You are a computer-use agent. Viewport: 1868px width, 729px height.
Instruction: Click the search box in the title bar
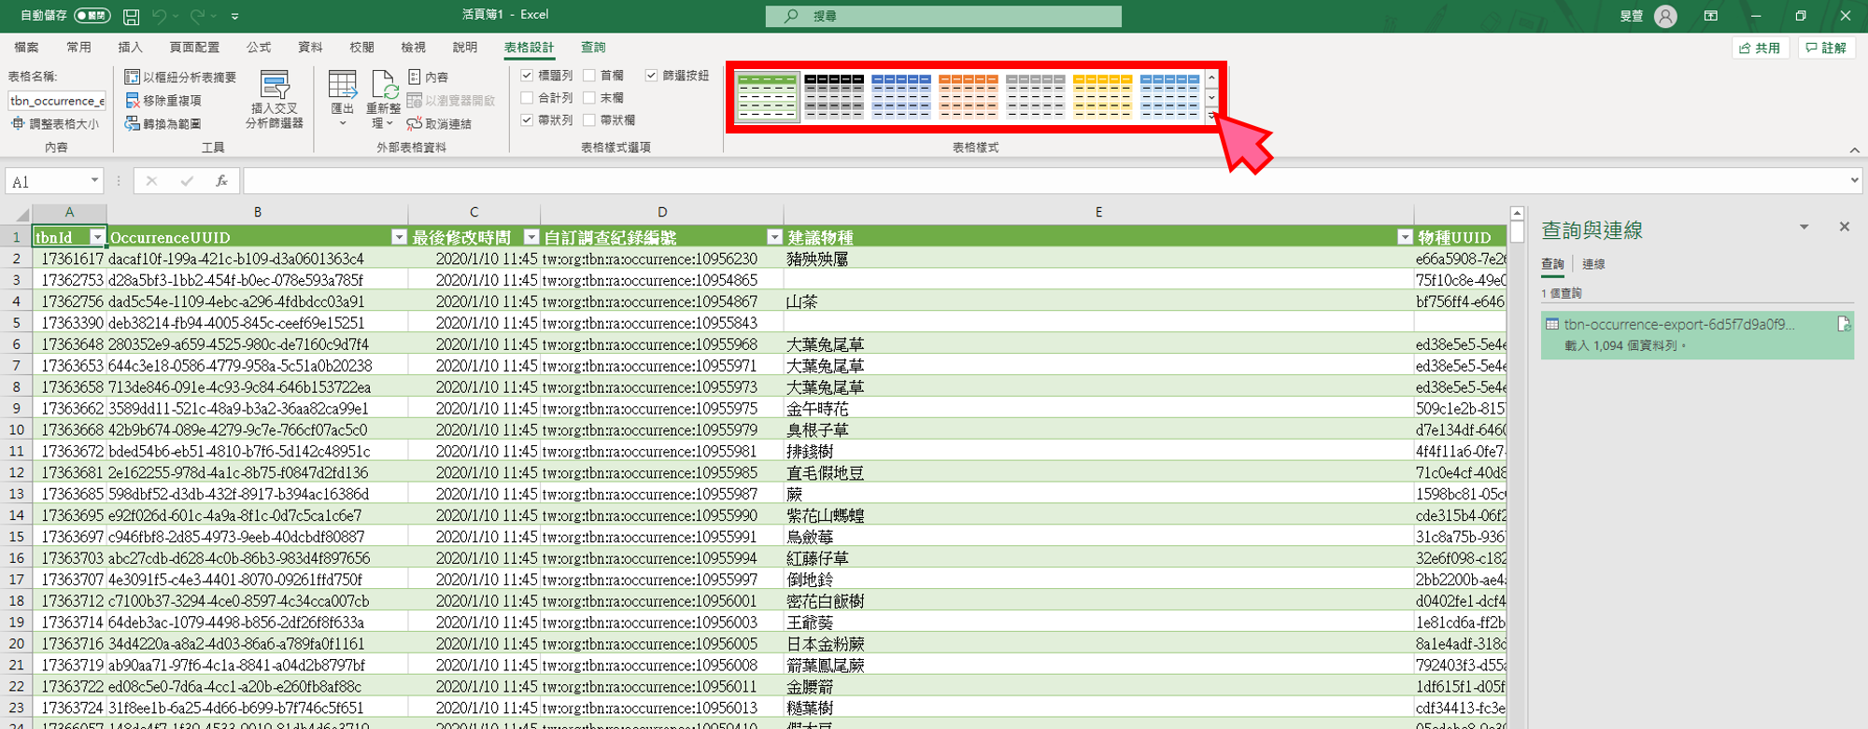(943, 16)
